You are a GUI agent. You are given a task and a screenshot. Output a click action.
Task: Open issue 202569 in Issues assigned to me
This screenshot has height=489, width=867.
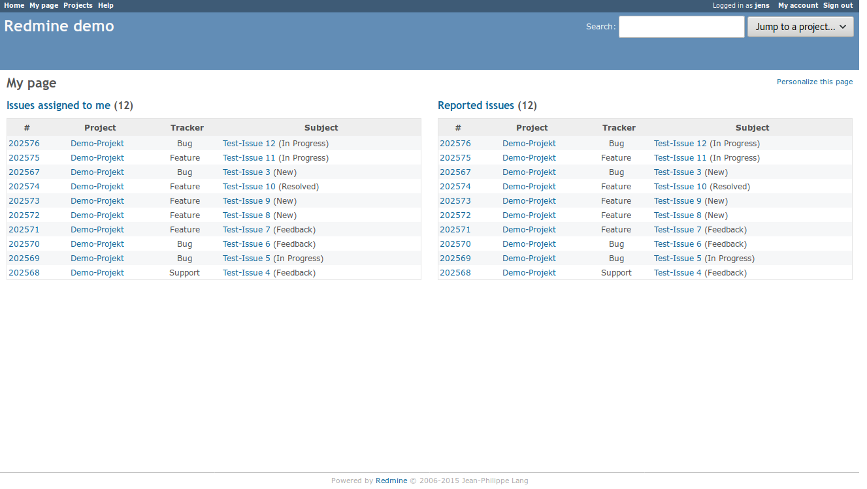pos(24,259)
